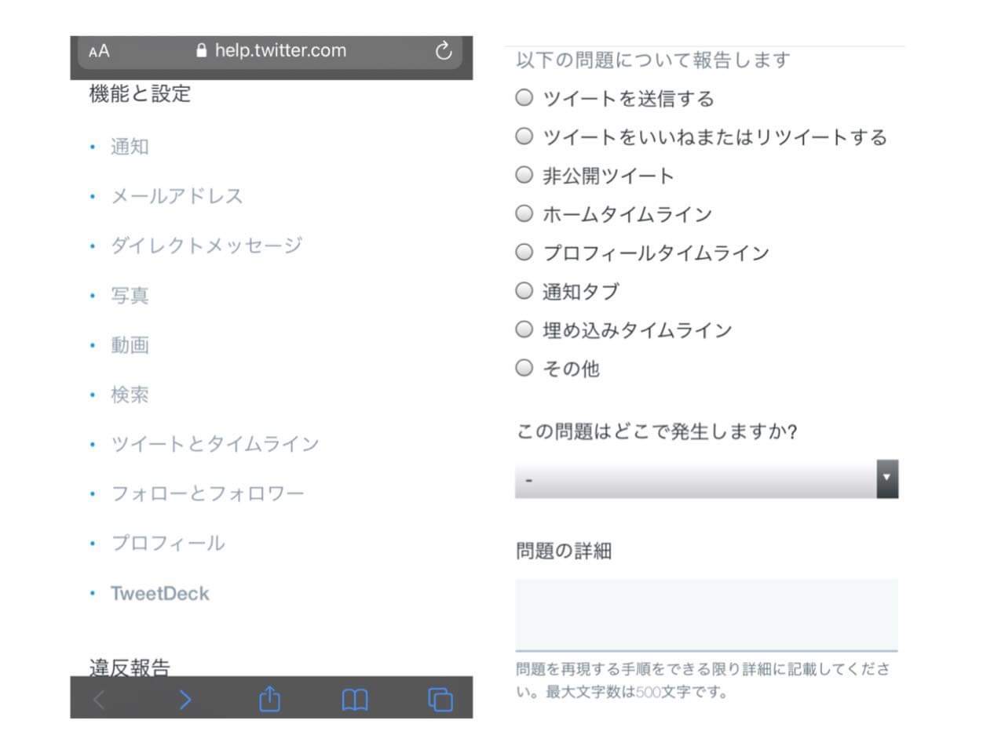Image resolution: width=1005 pixels, height=753 pixels.
Task: Tap the help.twitter.com address field
Action: (x=270, y=51)
